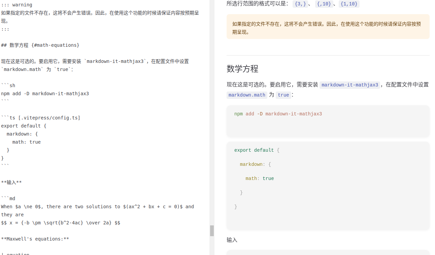Click the "```md" fence line in the editor
This screenshot has height=255, width=435.
click(x=8, y=198)
